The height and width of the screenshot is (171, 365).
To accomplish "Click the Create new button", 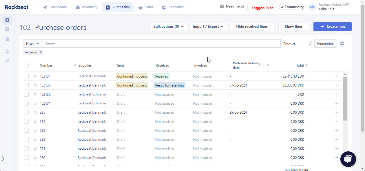I will [x=332, y=27].
